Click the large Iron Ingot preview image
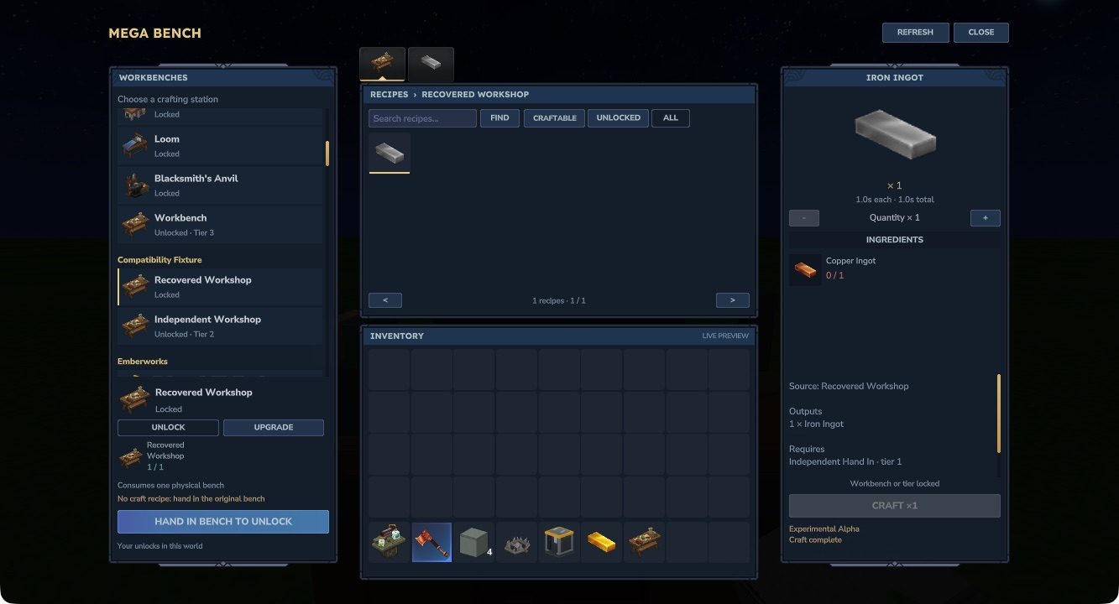 [894, 134]
